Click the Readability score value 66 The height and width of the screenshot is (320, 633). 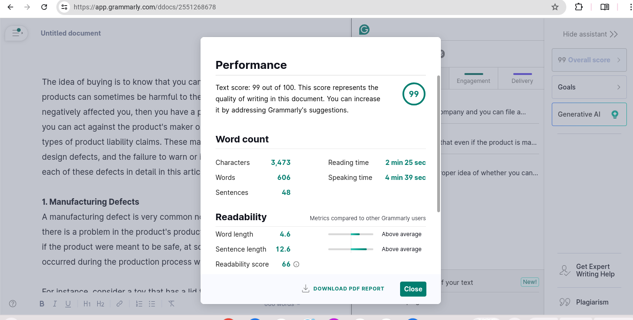point(286,264)
